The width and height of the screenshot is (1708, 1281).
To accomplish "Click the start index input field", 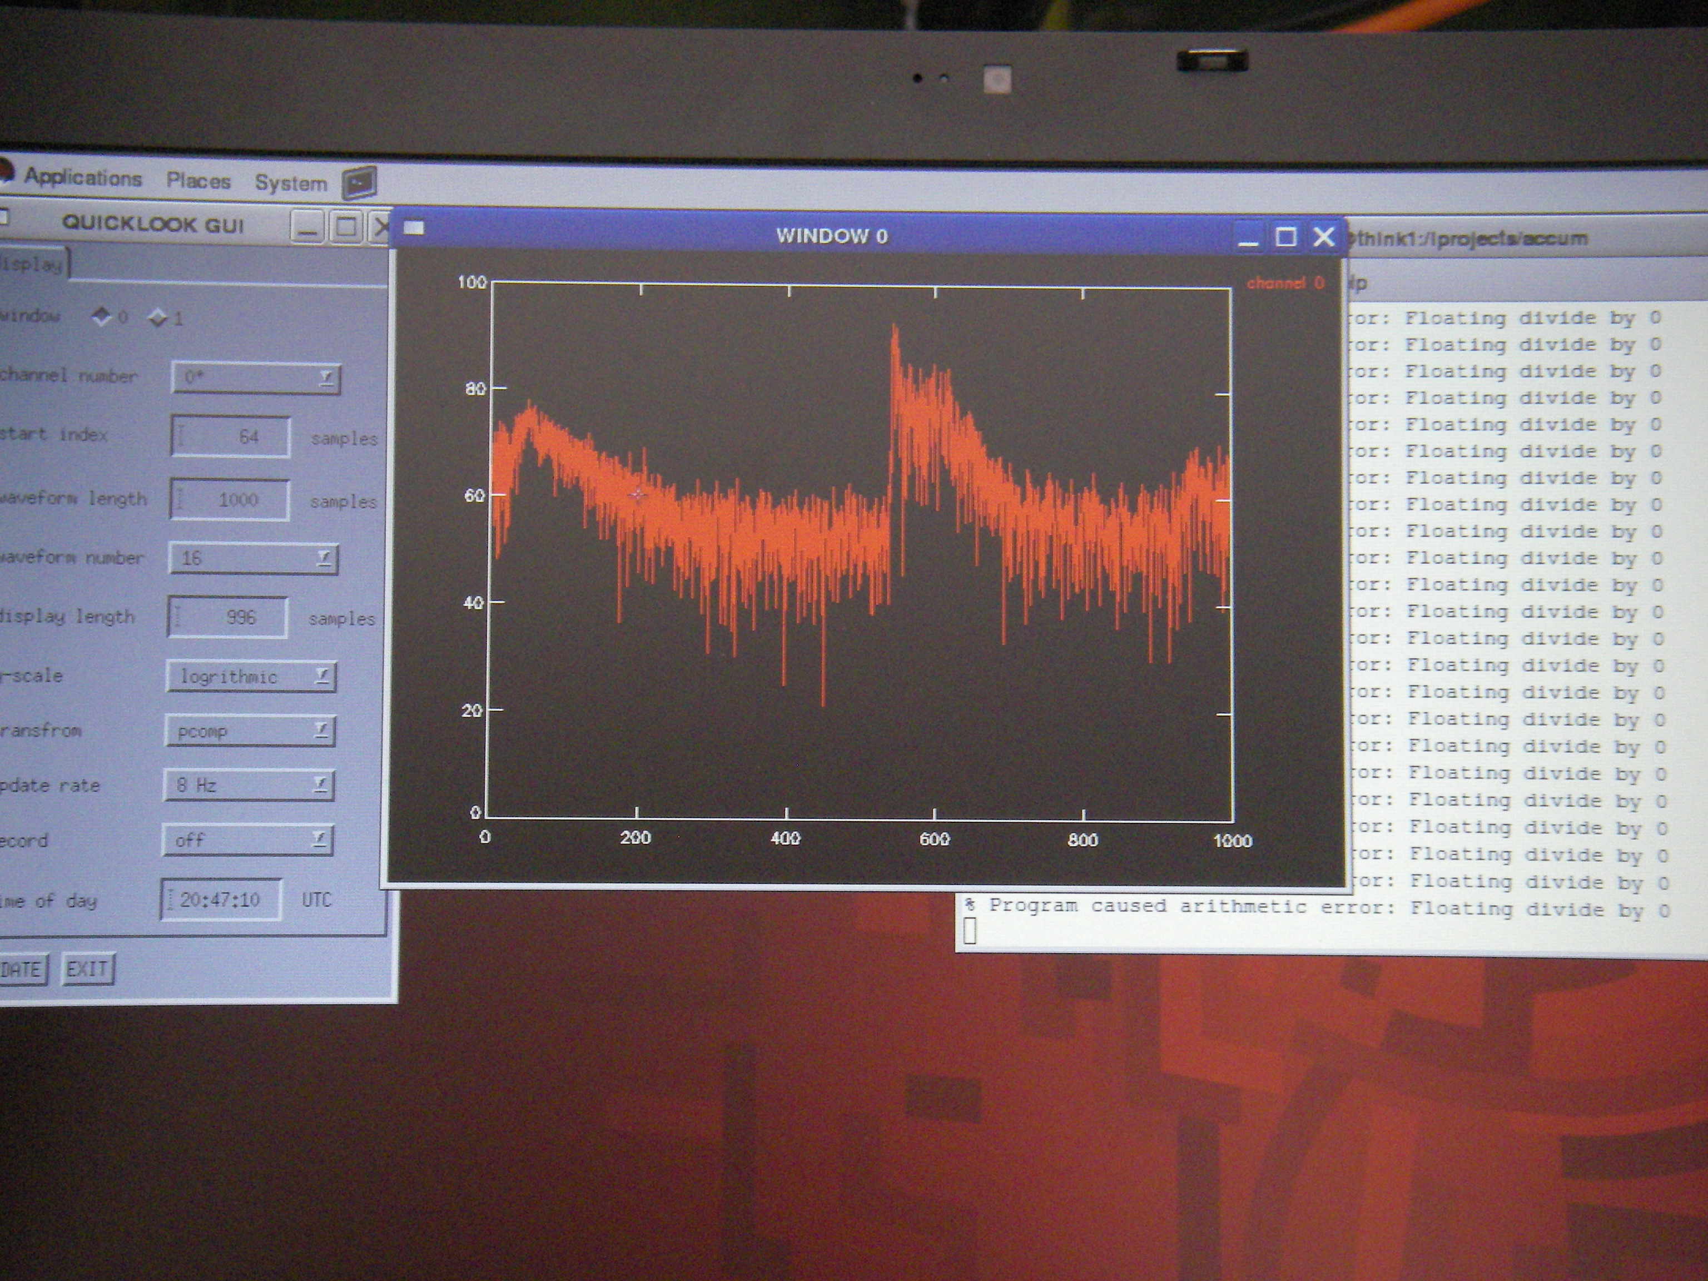I will tap(230, 437).
